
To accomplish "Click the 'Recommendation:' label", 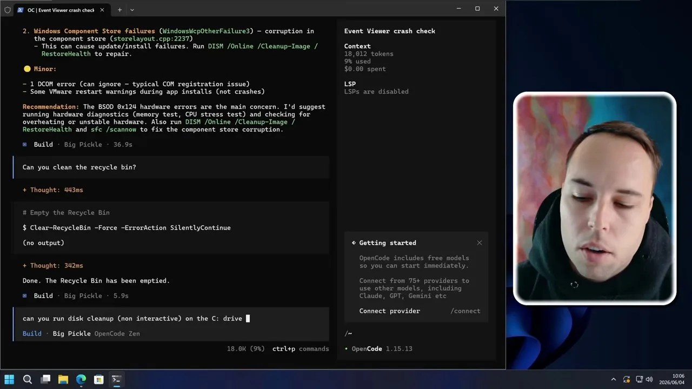I will pos(51,107).
